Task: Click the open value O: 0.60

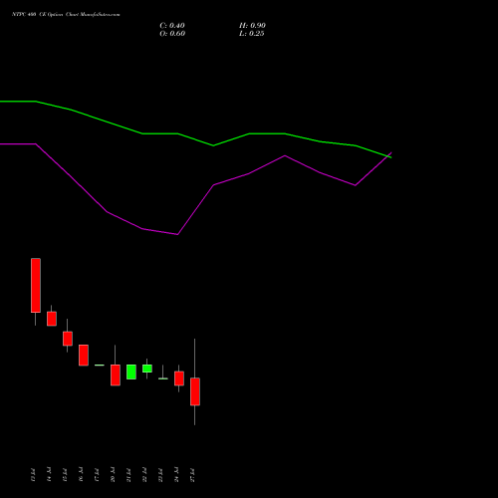Action: pyautogui.click(x=172, y=34)
